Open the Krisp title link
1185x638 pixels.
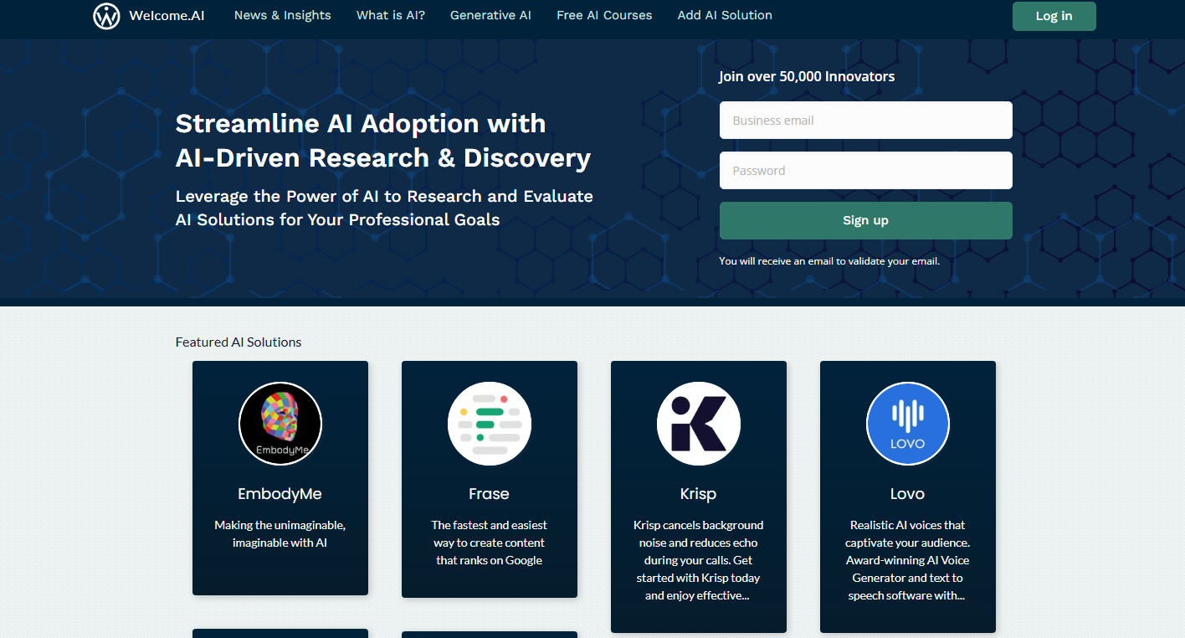point(699,494)
